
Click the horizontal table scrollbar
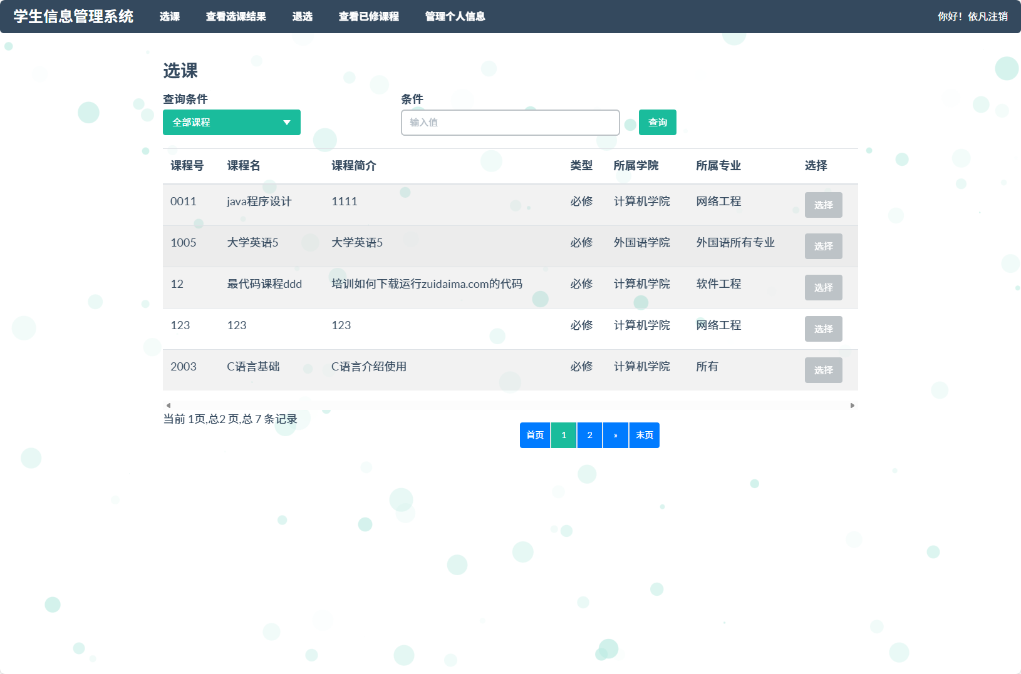(x=510, y=405)
